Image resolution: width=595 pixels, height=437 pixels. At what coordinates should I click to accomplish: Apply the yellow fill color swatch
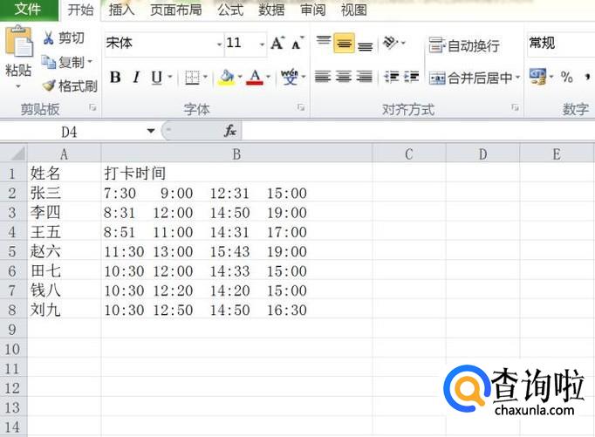point(226,78)
